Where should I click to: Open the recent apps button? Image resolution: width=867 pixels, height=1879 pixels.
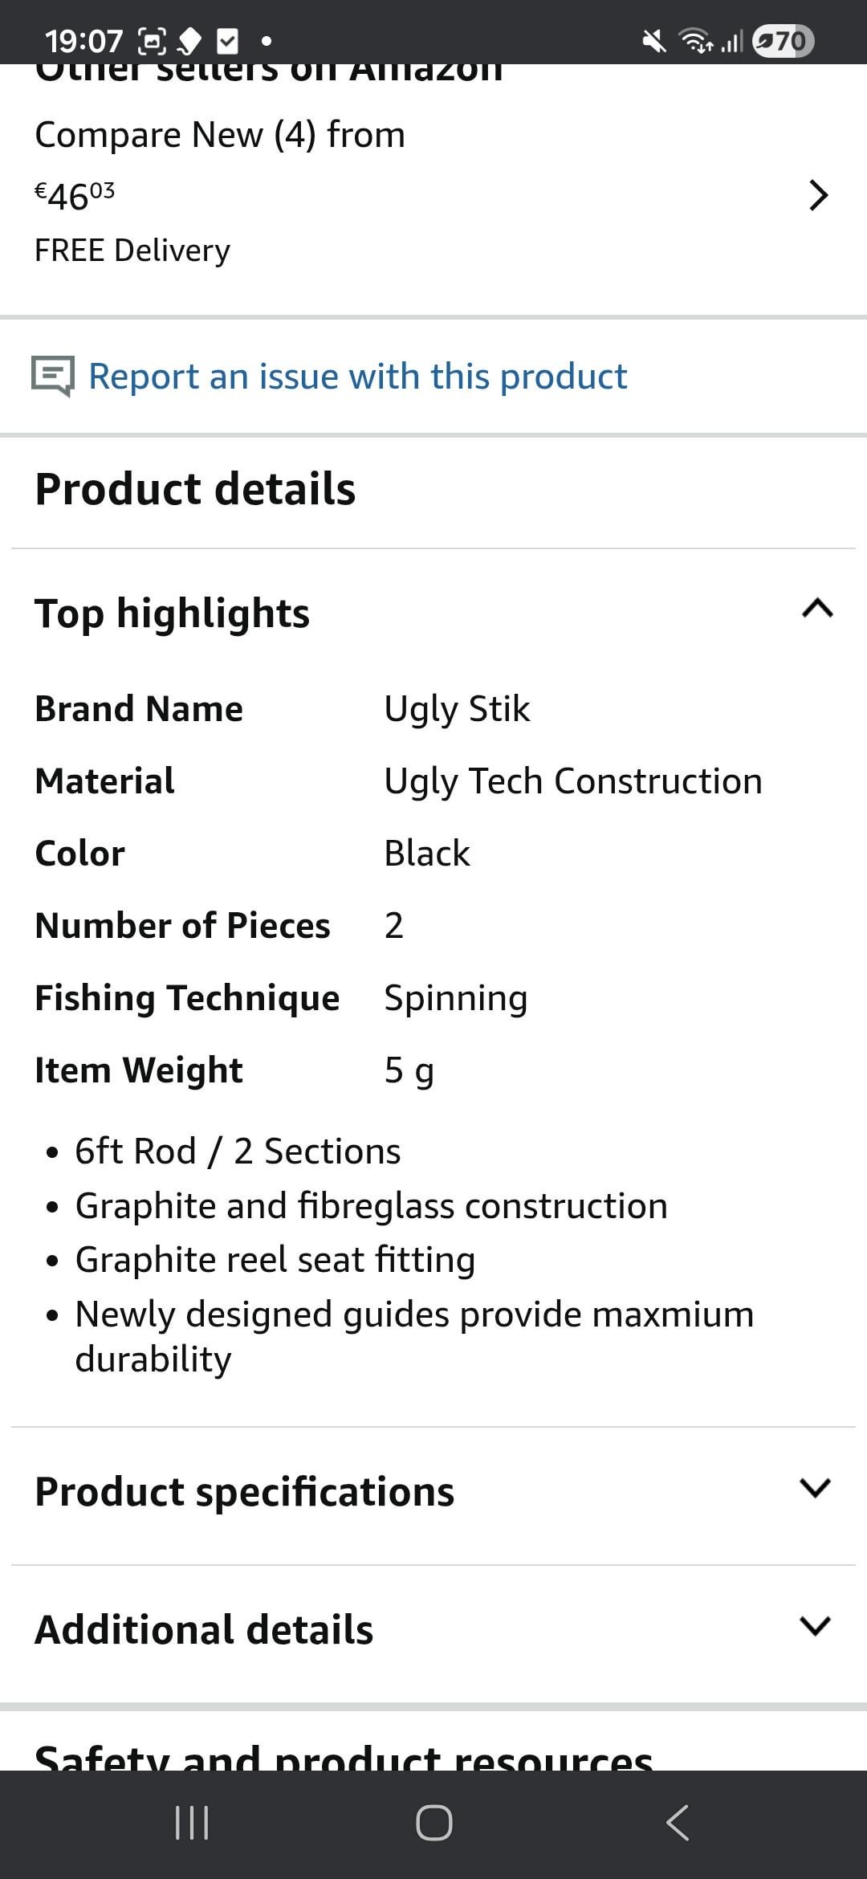coord(192,1822)
